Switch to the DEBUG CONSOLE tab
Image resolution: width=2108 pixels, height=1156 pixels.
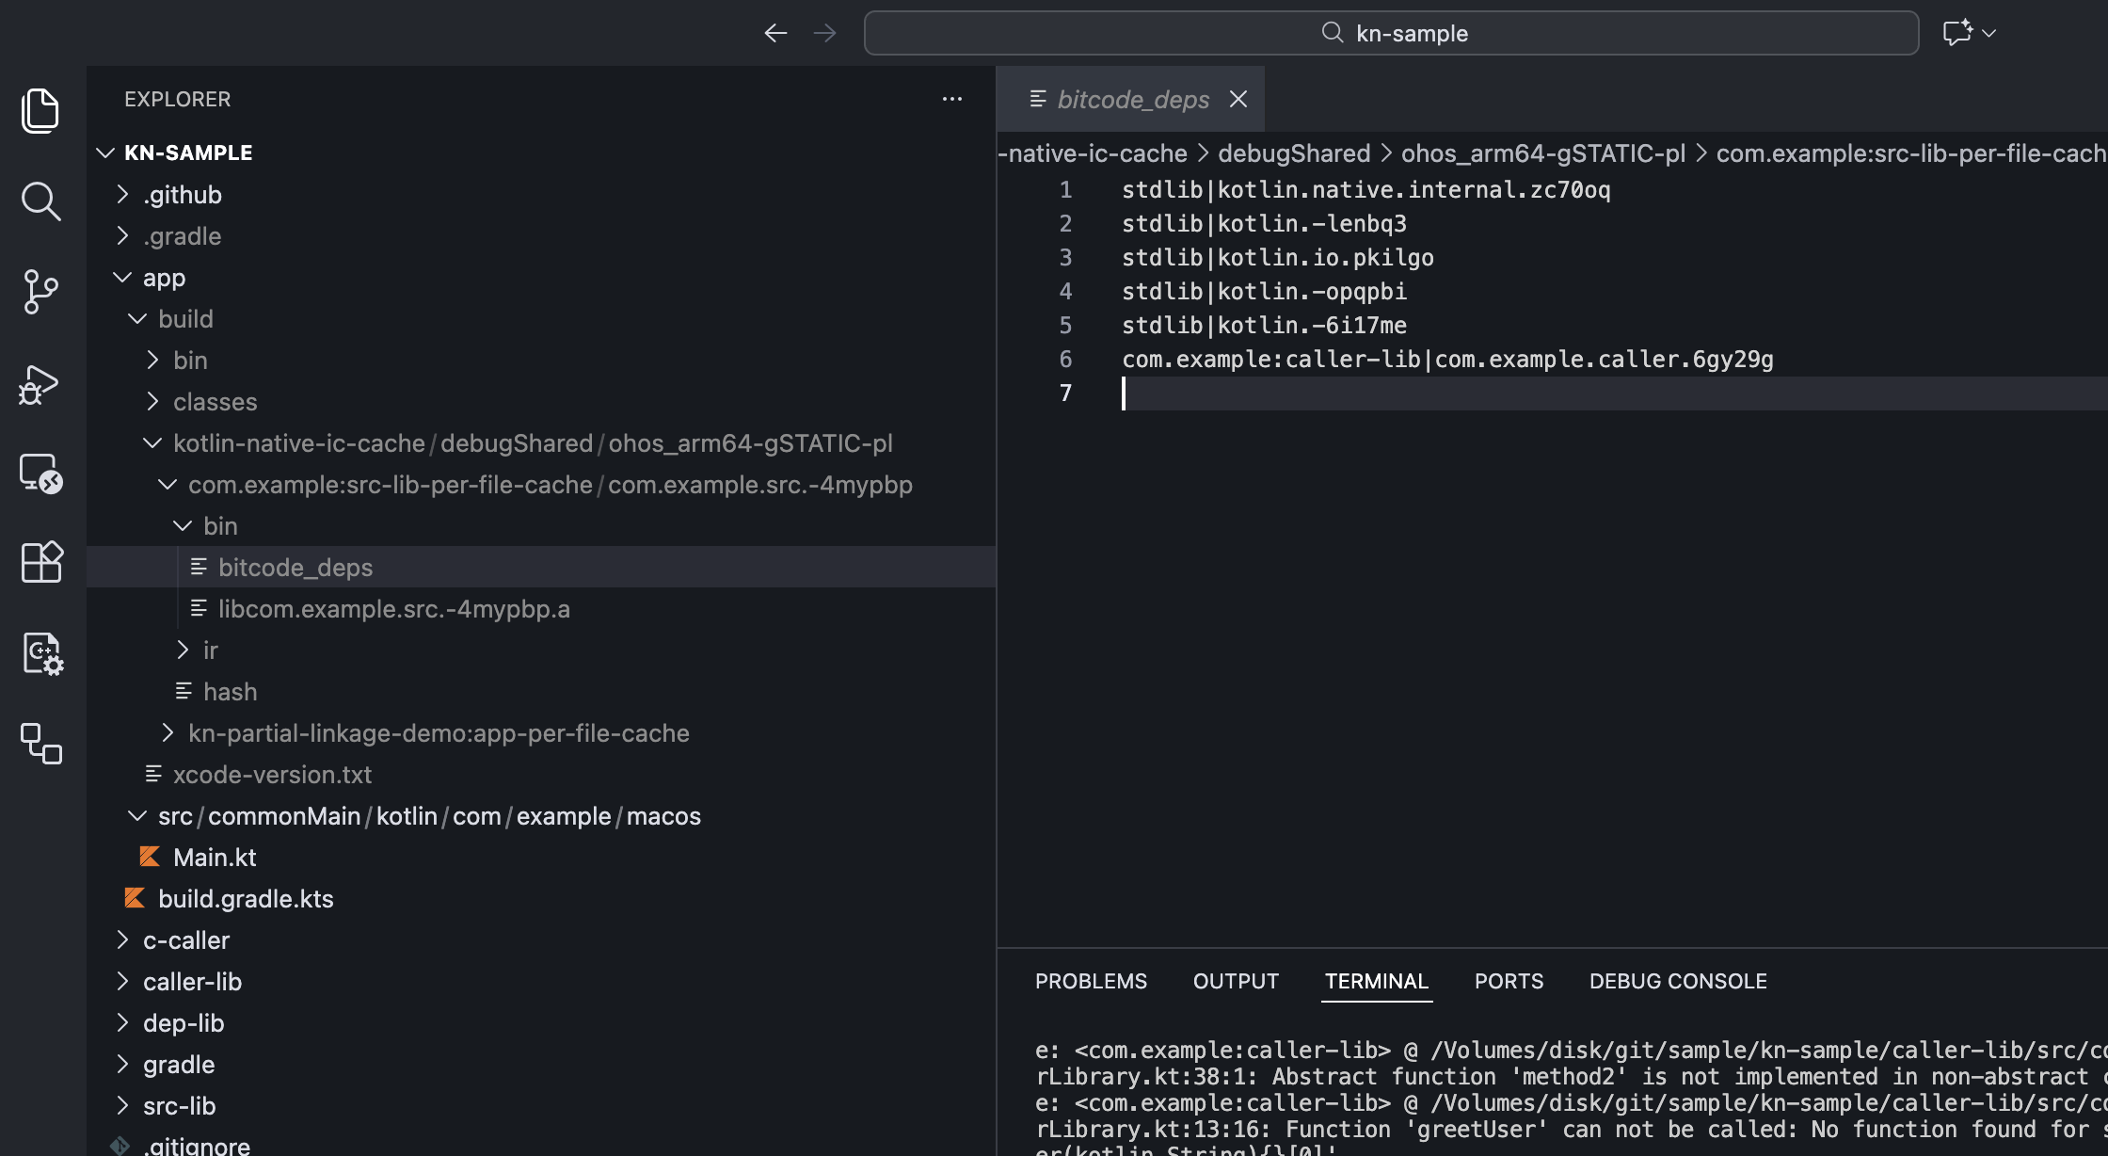(x=1677, y=981)
